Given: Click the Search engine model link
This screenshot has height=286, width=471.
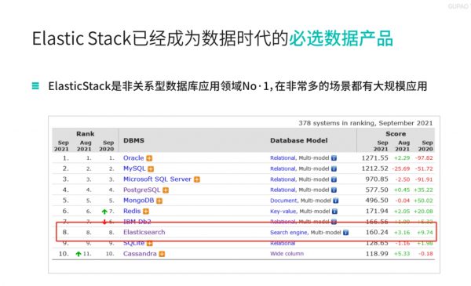Looking at the screenshot, I should 289,233.
